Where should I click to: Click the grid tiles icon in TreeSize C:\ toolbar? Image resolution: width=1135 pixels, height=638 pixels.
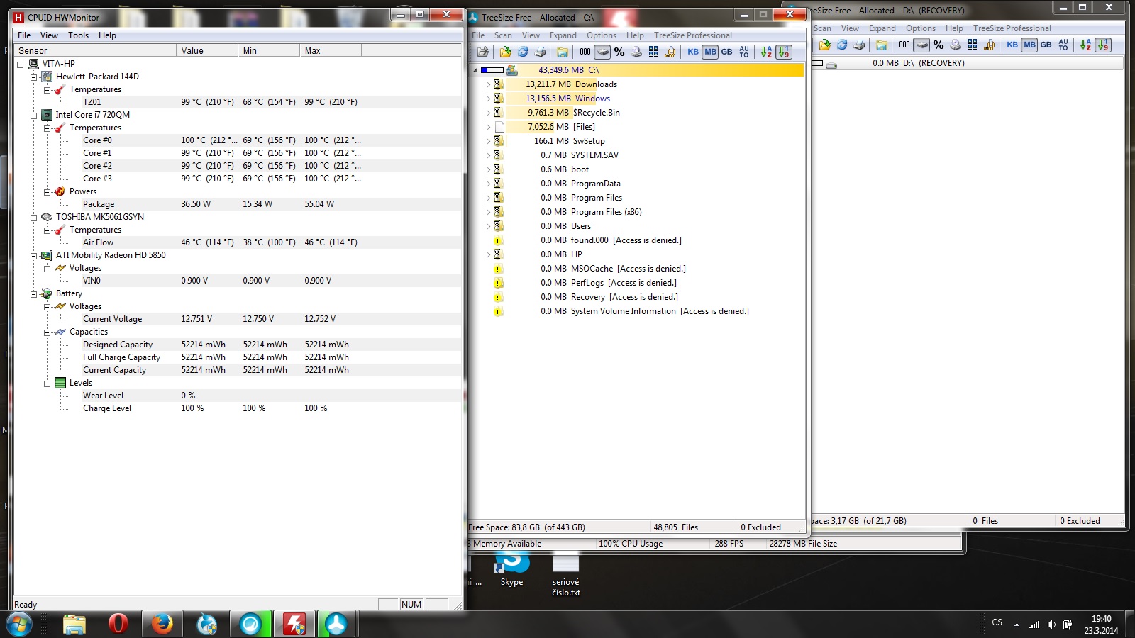(x=653, y=52)
